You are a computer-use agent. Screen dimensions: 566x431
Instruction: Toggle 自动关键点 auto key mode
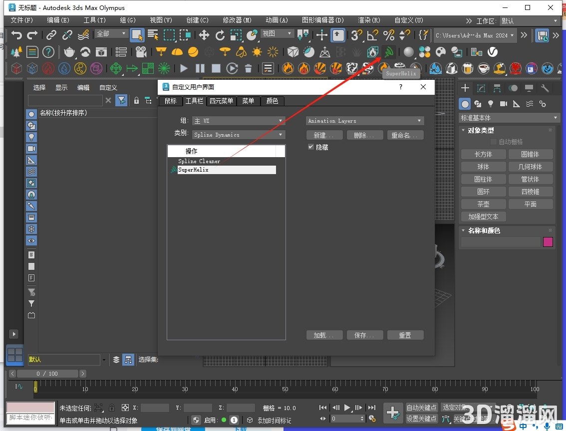coord(422,408)
